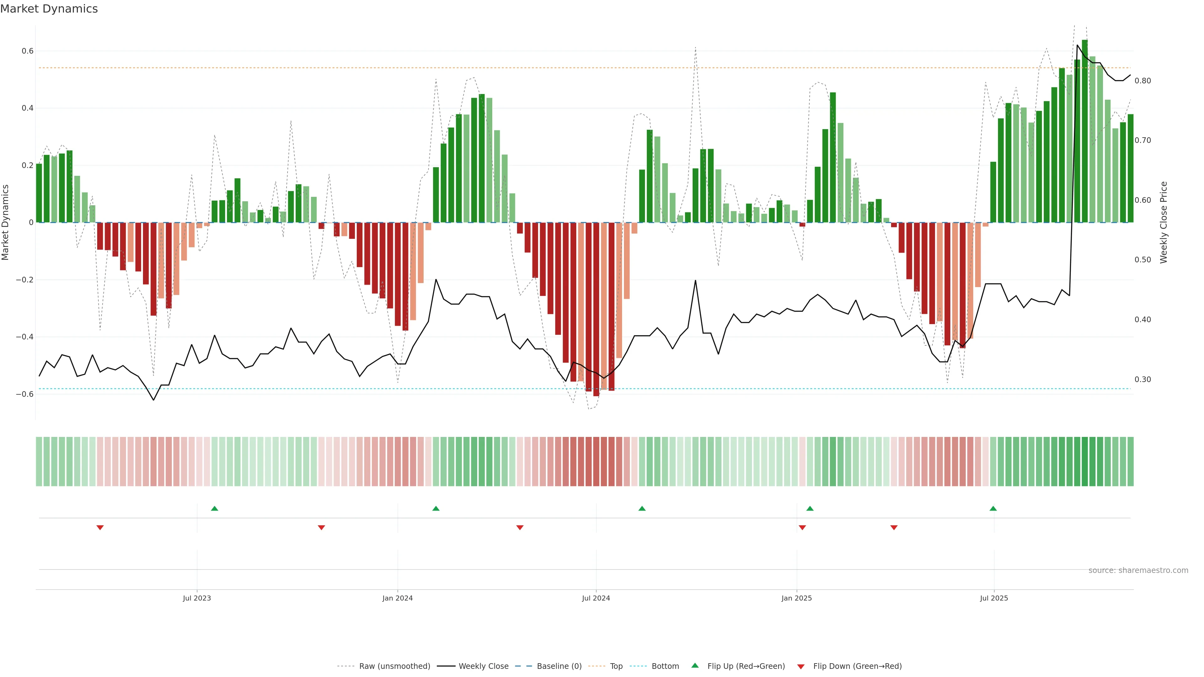1204x677 pixels.
Task: Click the Market Dynamics chart title
Action: [49, 9]
